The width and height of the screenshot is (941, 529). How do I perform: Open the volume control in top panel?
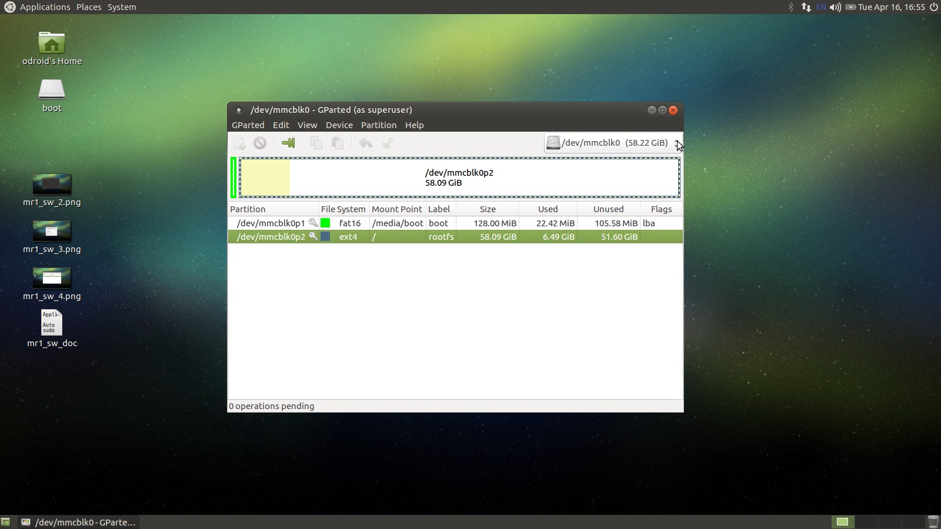[835, 7]
